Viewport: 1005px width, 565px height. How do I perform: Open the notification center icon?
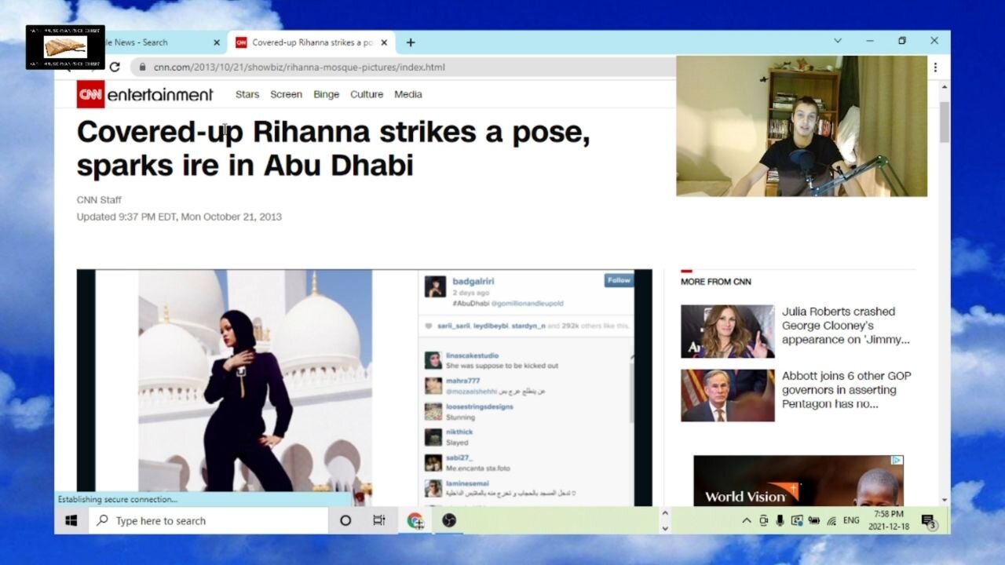[x=928, y=521]
